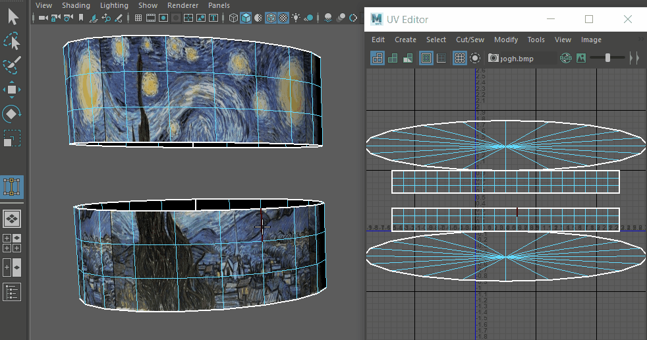Click the image dimming slider handle
Screen dimensions: 647x340
coord(607,59)
